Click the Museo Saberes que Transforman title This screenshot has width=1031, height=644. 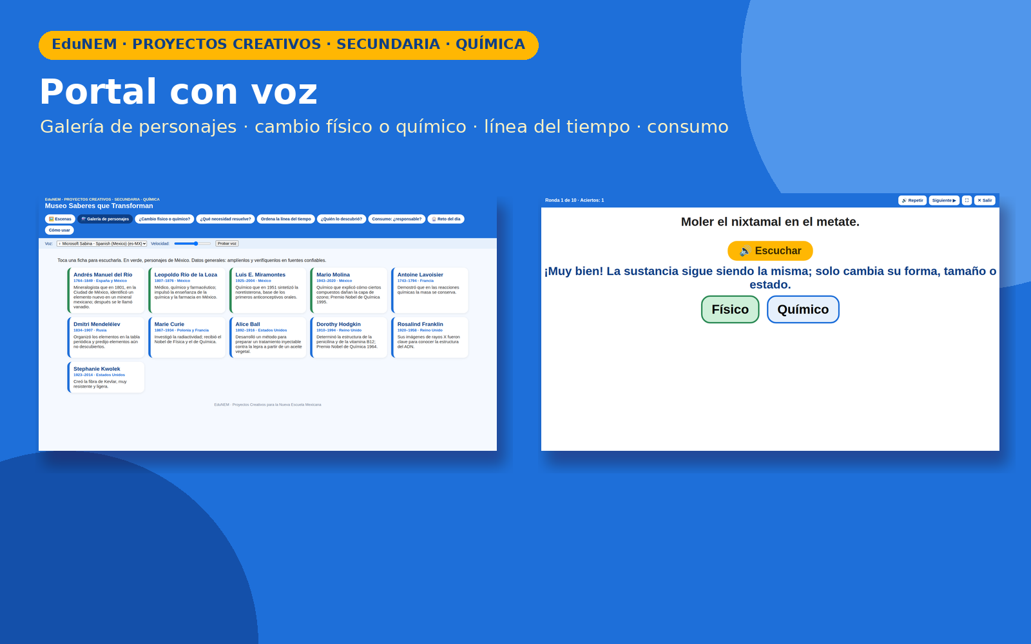(x=99, y=206)
